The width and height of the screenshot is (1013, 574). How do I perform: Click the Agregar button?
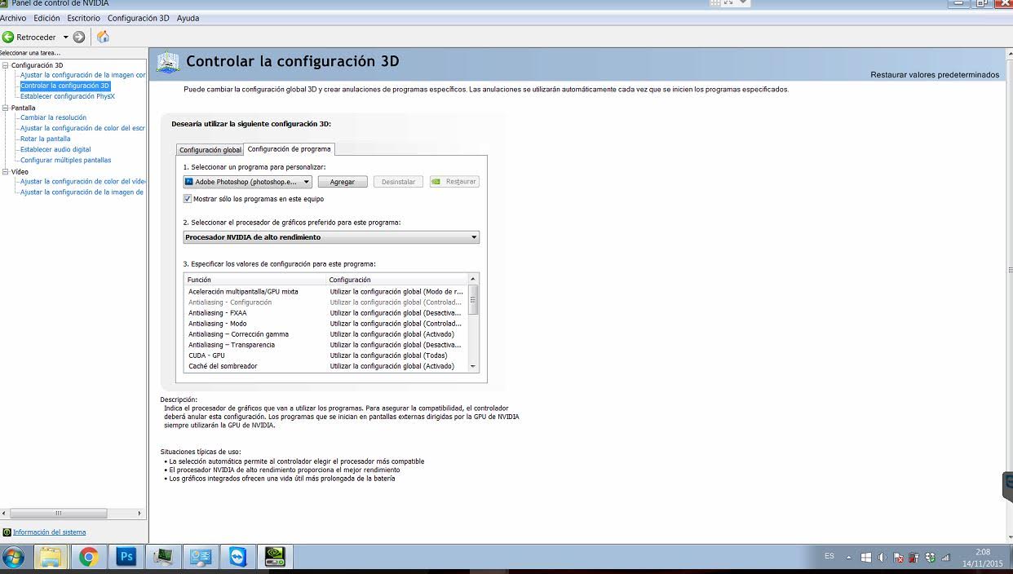point(343,182)
